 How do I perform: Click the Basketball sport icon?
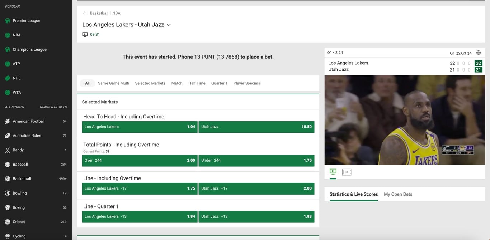click(7, 178)
